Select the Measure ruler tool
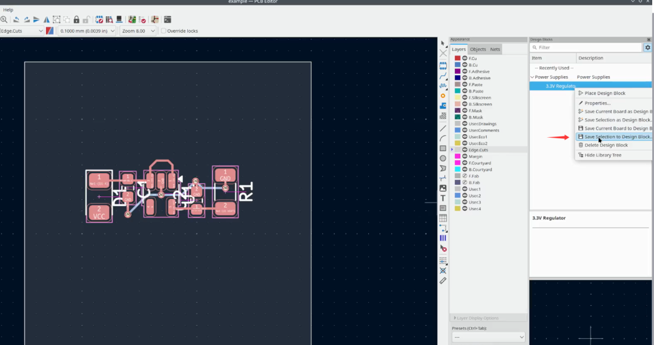This screenshot has width=654, height=345. [x=443, y=280]
